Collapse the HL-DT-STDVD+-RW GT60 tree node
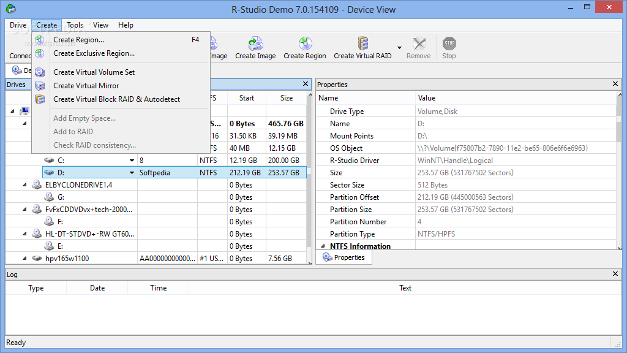Viewport: 627px width, 353px height. (x=24, y=233)
